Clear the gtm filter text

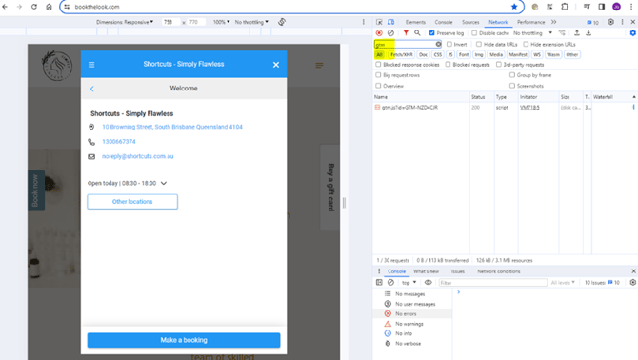coord(438,44)
